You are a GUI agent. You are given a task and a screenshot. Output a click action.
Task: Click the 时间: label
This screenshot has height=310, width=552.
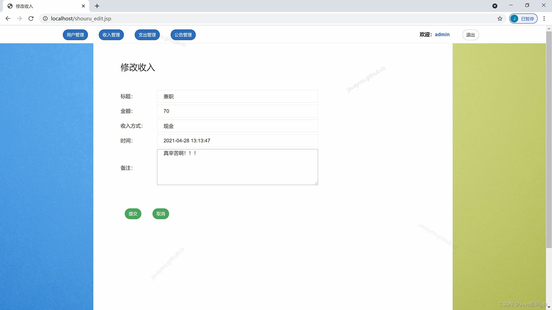tap(126, 141)
